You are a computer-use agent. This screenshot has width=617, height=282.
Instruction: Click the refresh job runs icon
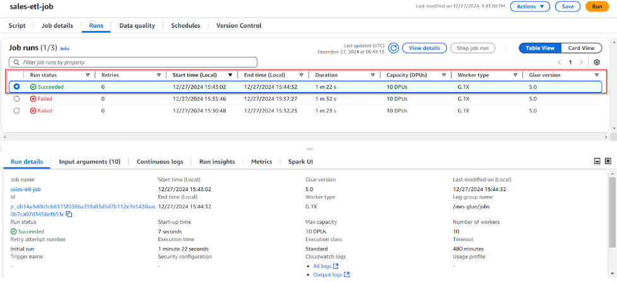click(x=393, y=48)
